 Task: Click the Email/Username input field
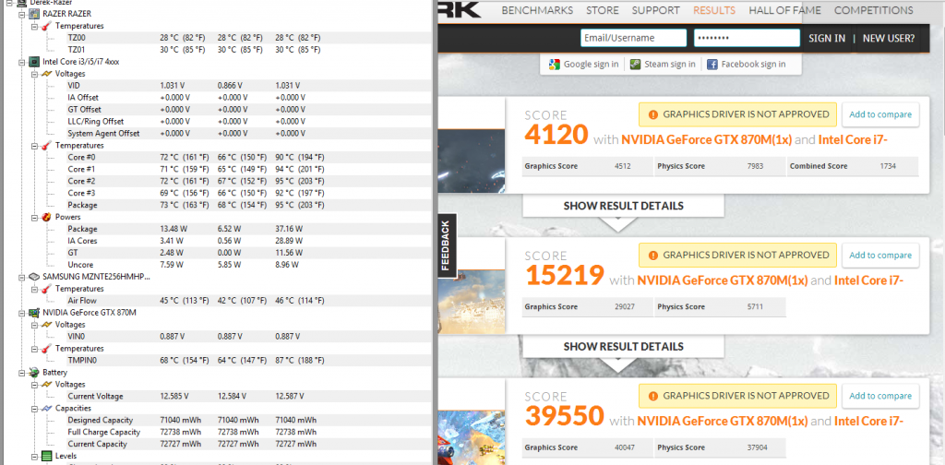pyautogui.click(x=633, y=38)
